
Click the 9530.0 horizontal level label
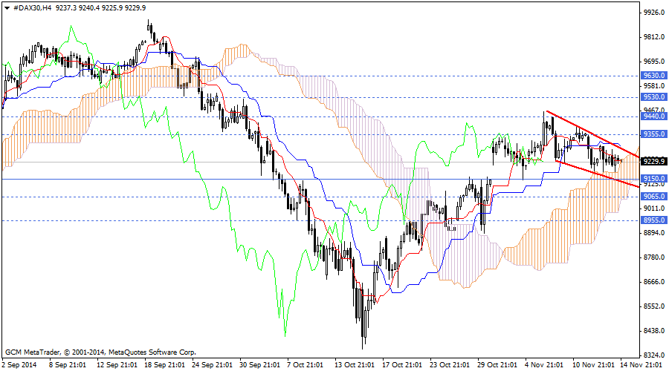tap(654, 97)
